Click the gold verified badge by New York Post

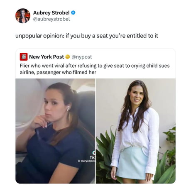tap(68, 57)
